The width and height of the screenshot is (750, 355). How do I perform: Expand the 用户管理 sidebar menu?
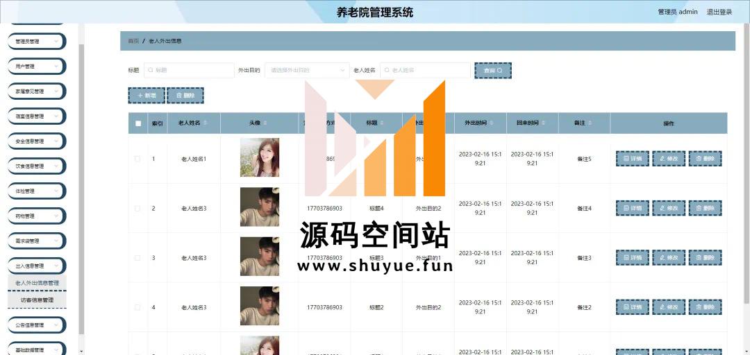click(x=36, y=67)
